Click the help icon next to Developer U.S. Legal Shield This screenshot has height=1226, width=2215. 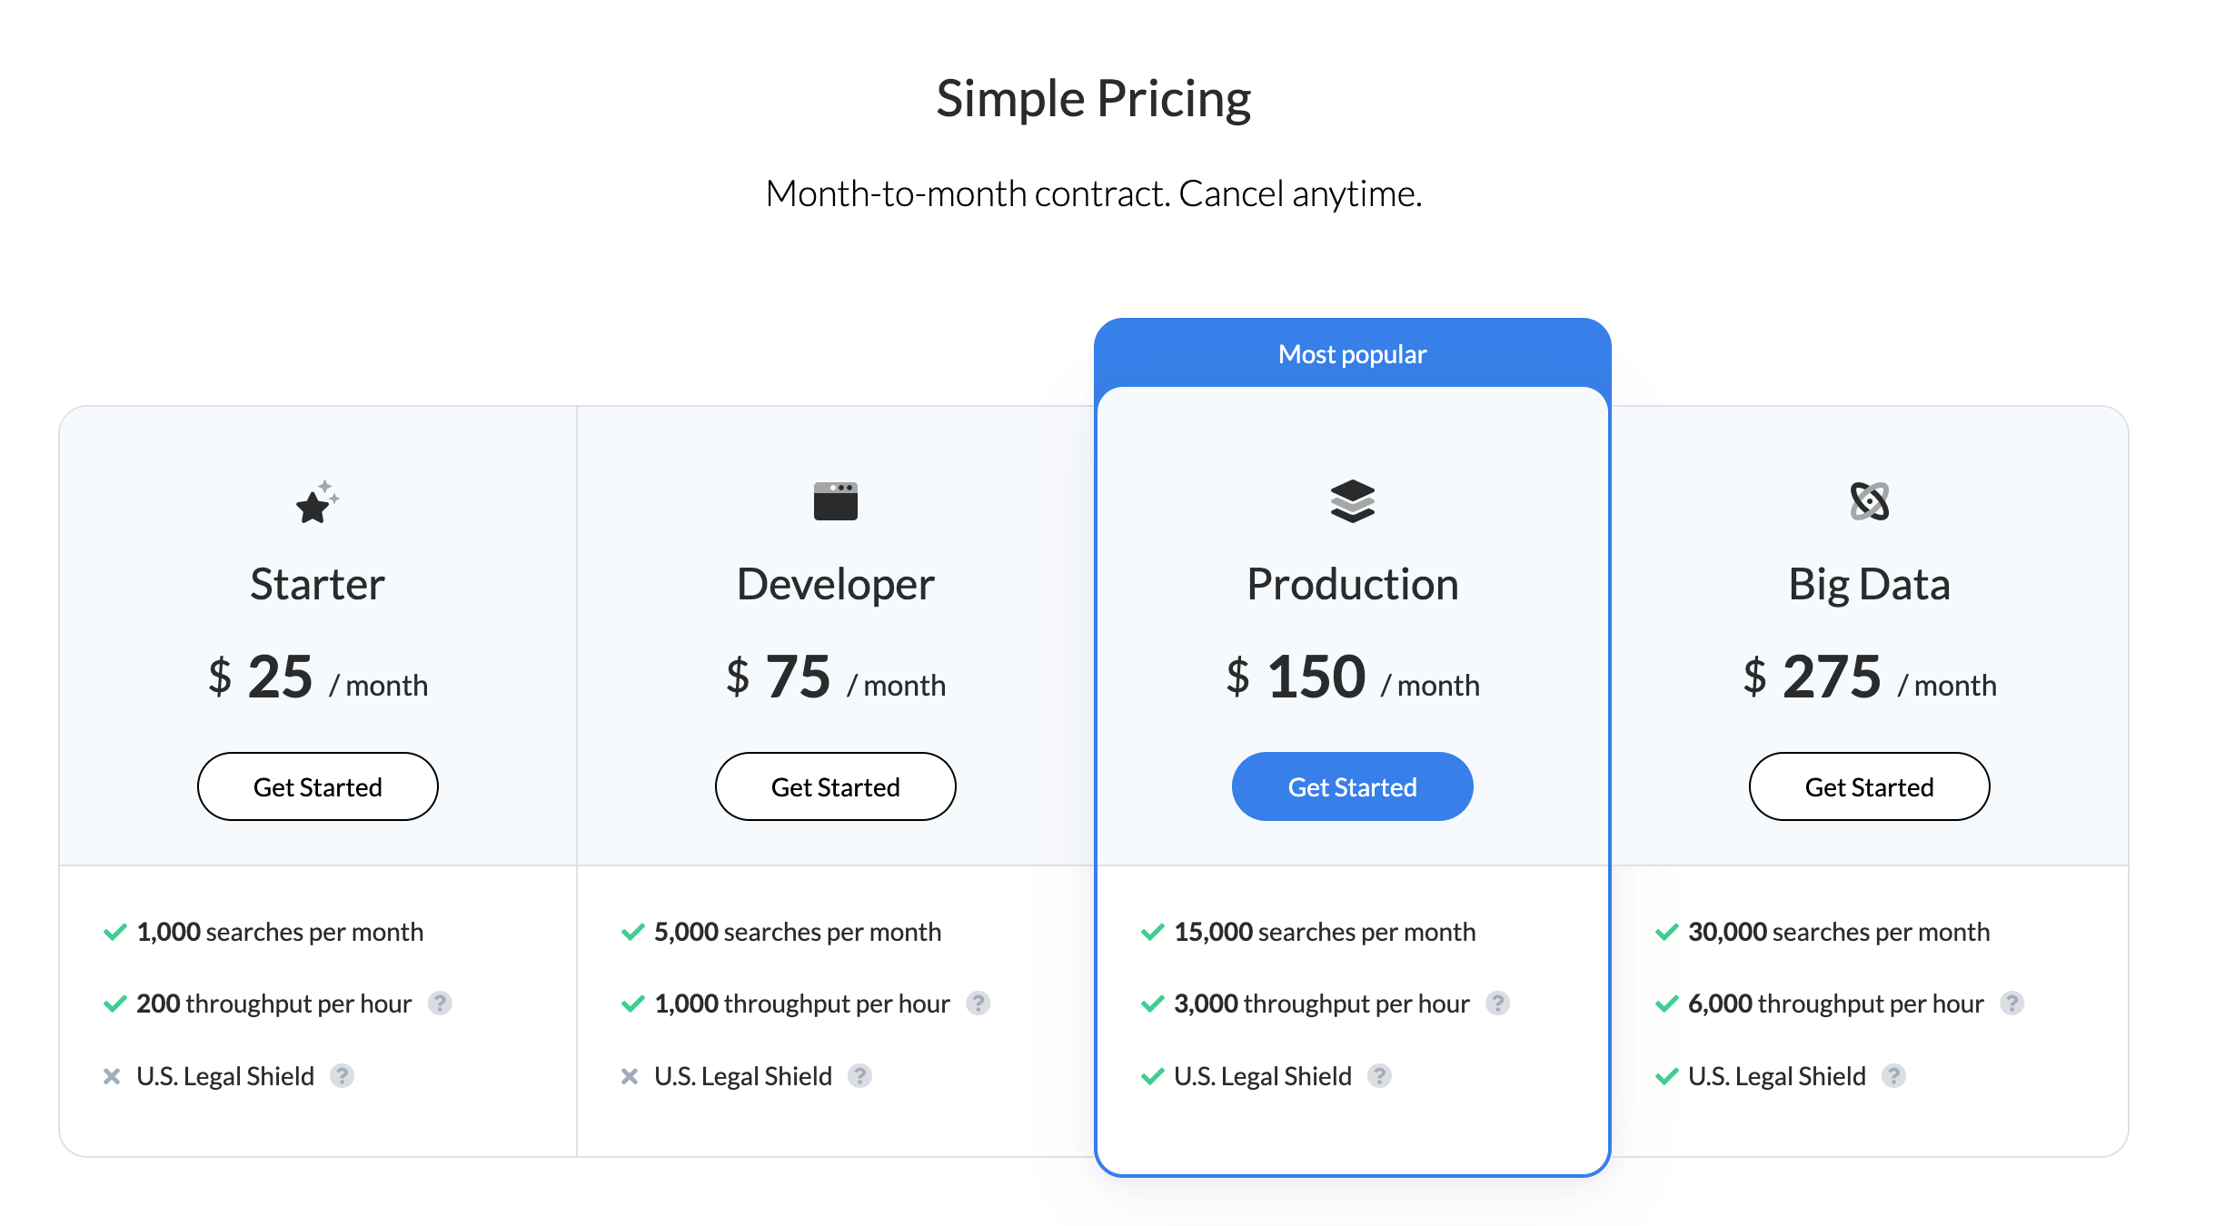point(861,1076)
